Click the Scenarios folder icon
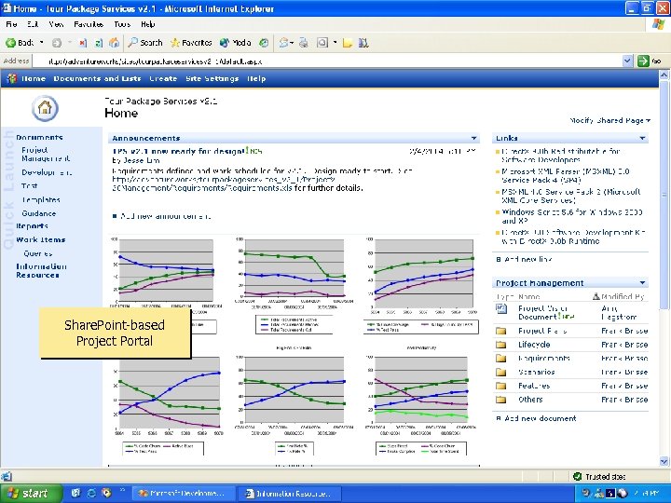The height and width of the screenshot is (503, 671). (500, 372)
